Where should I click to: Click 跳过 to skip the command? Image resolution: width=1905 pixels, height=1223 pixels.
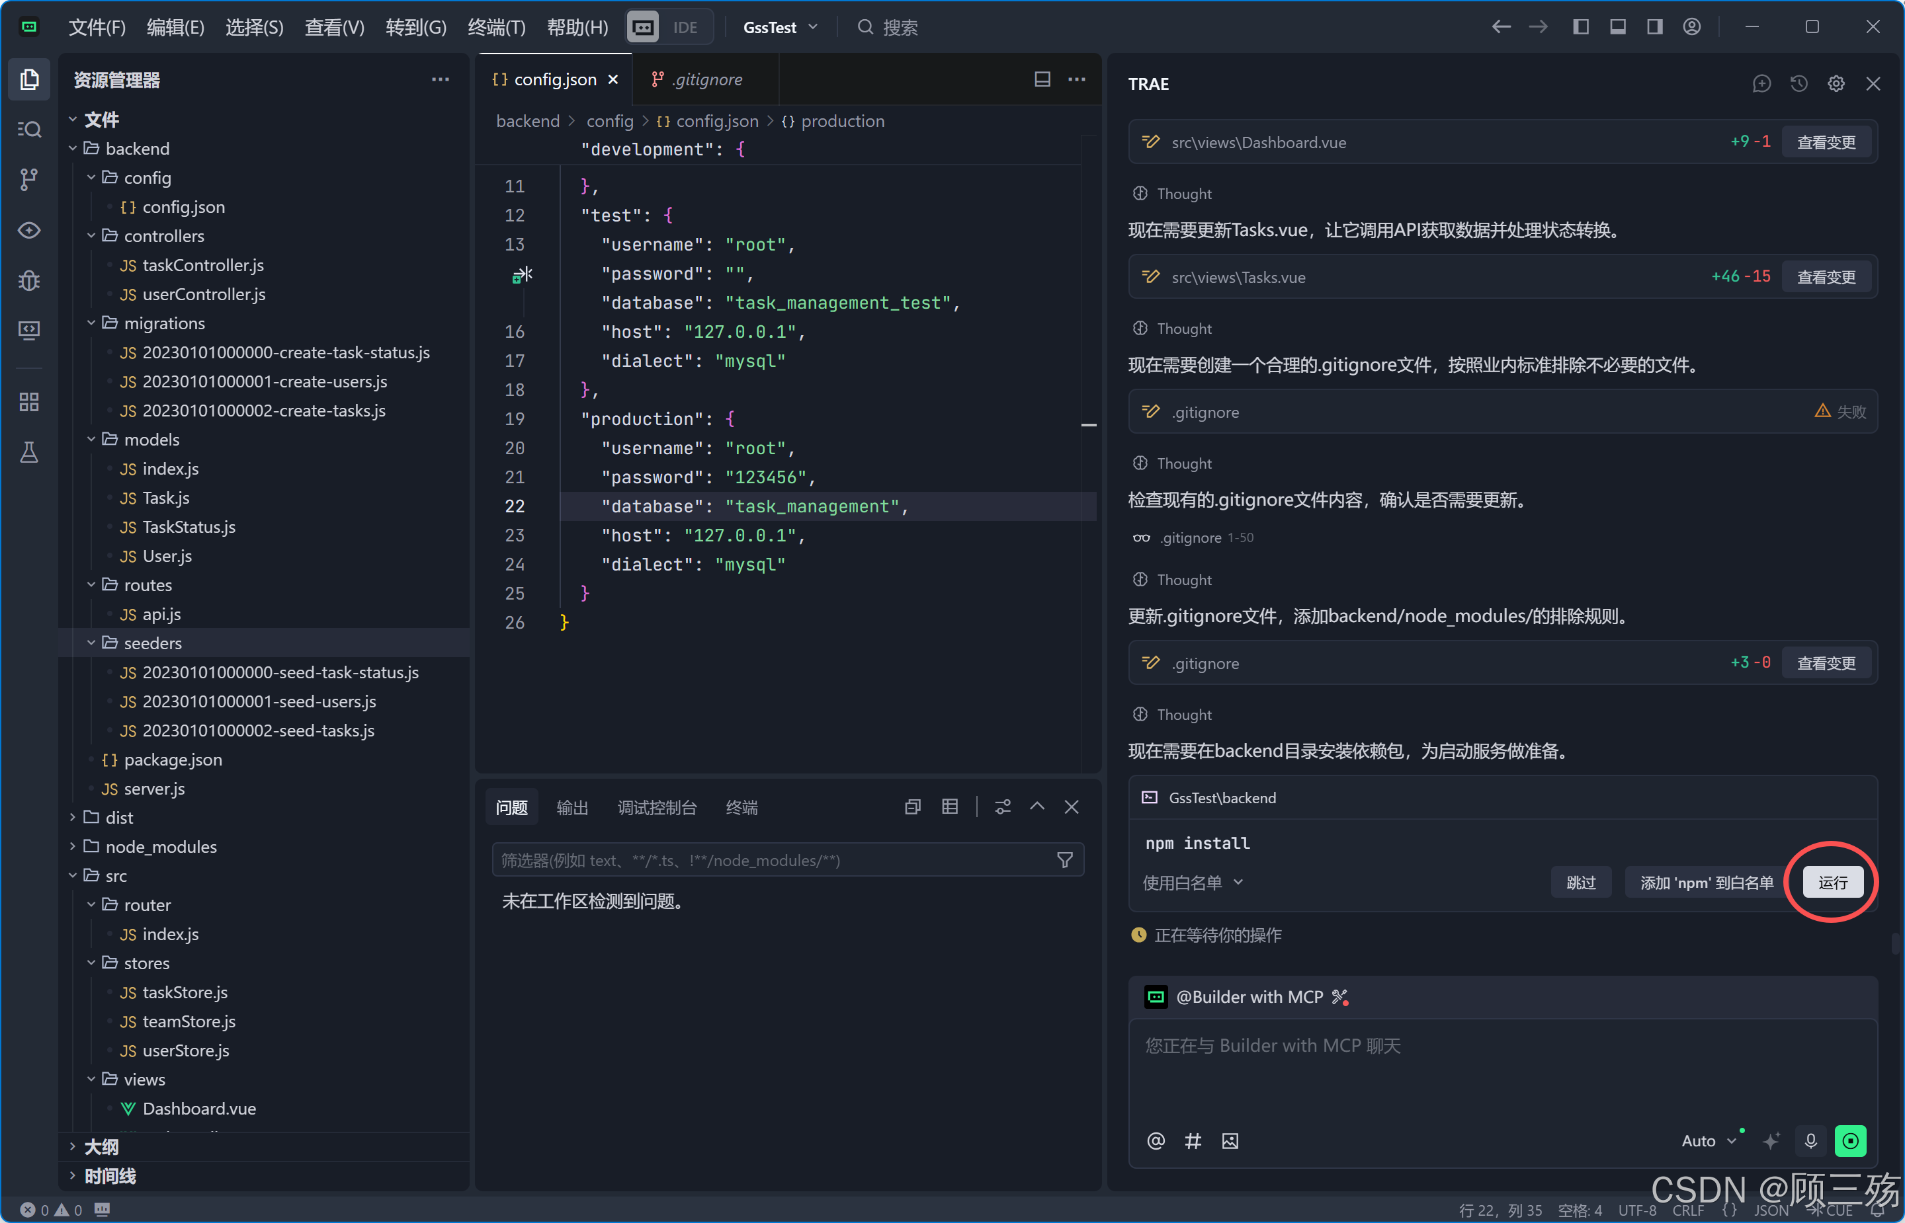pyautogui.click(x=1580, y=883)
